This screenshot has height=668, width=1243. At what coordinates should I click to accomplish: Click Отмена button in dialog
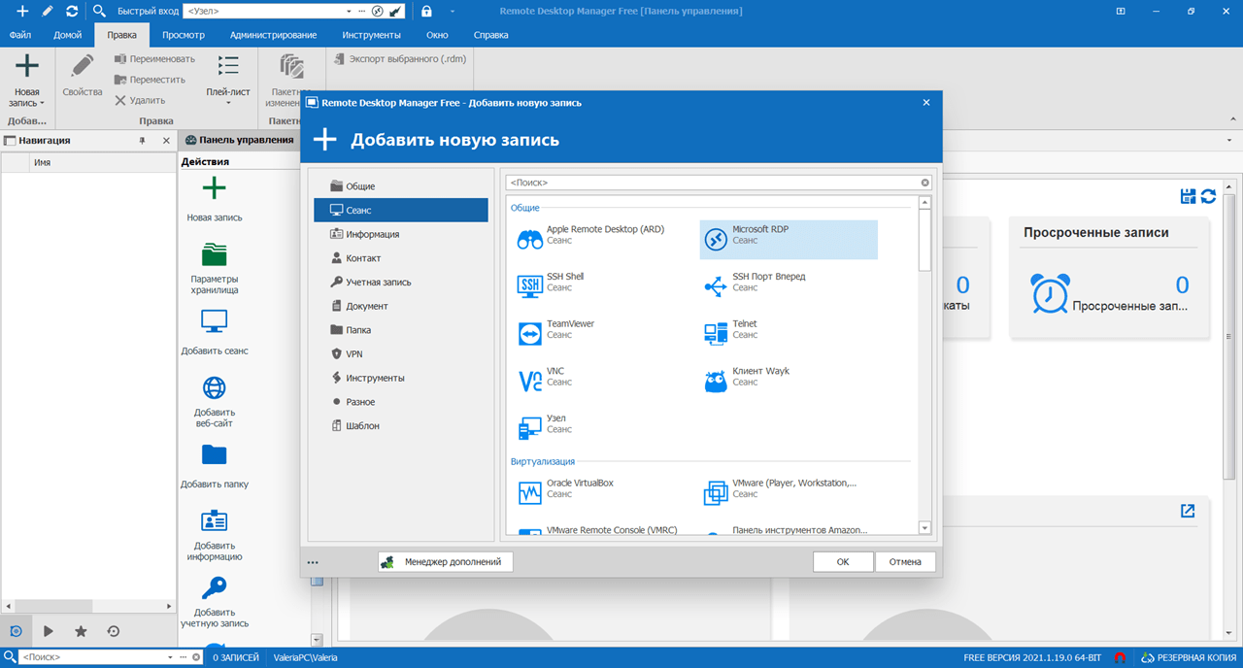(x=905, y=561)
